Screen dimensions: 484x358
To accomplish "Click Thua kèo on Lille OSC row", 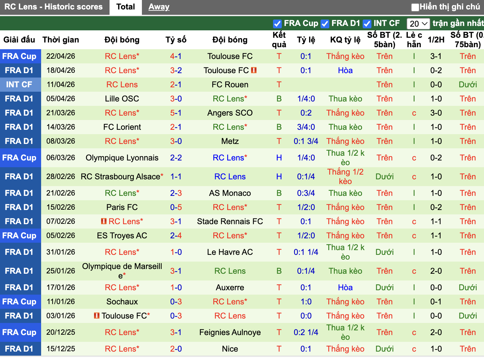I will (345, 99).
